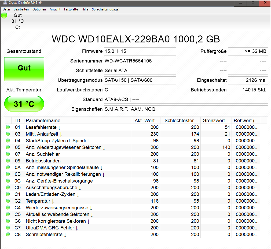The image size is (271, 249).
Task: Open the Optionen menu
Action: (39, 9)
